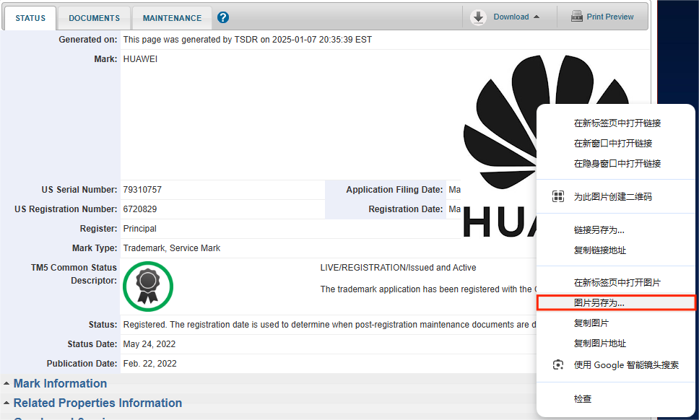Click the Download arrow icon in the toolbar

point(478,17)
